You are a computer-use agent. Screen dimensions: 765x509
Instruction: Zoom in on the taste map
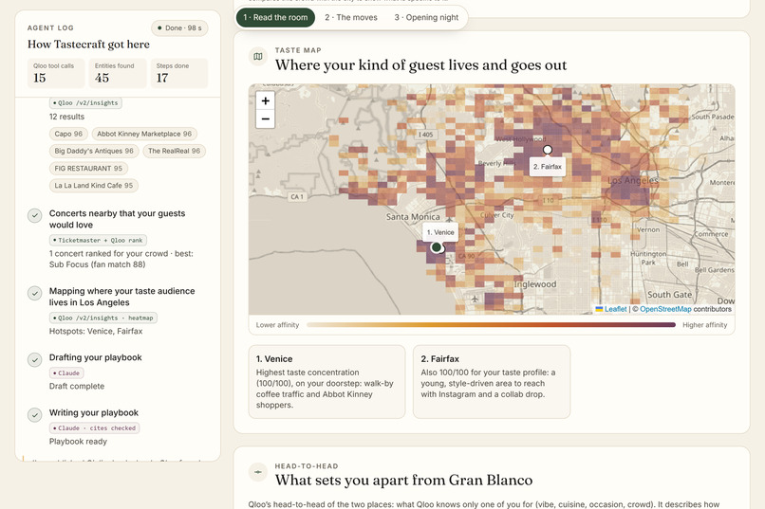tap(266, 100)
